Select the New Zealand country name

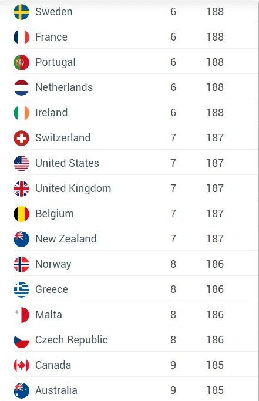[66, 239]
